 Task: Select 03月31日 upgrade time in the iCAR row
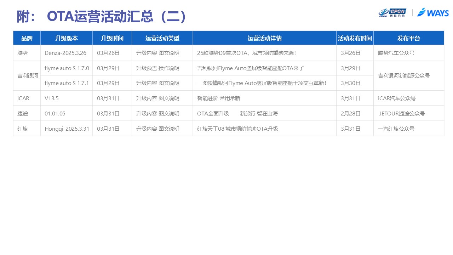pos(112,98)
